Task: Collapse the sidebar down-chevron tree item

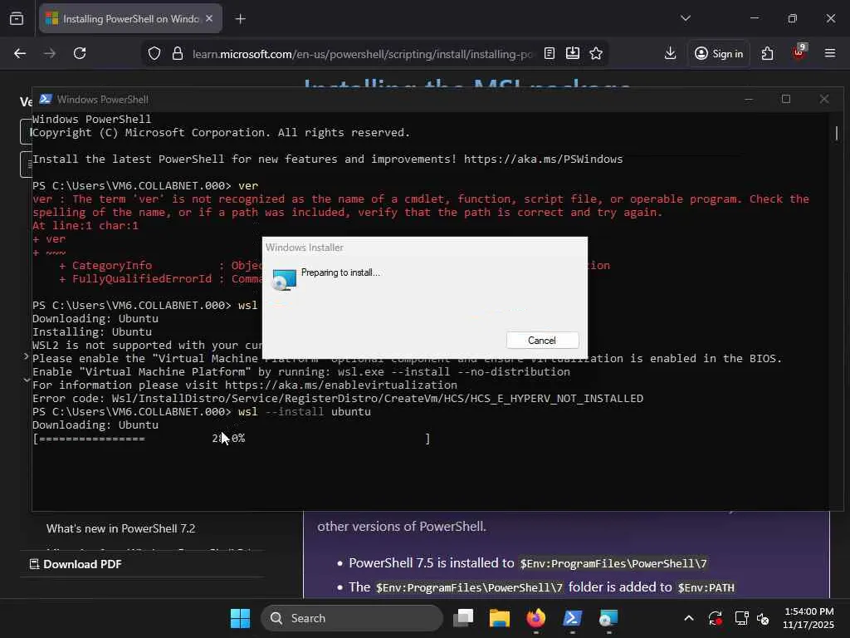Action: point(26,380)
